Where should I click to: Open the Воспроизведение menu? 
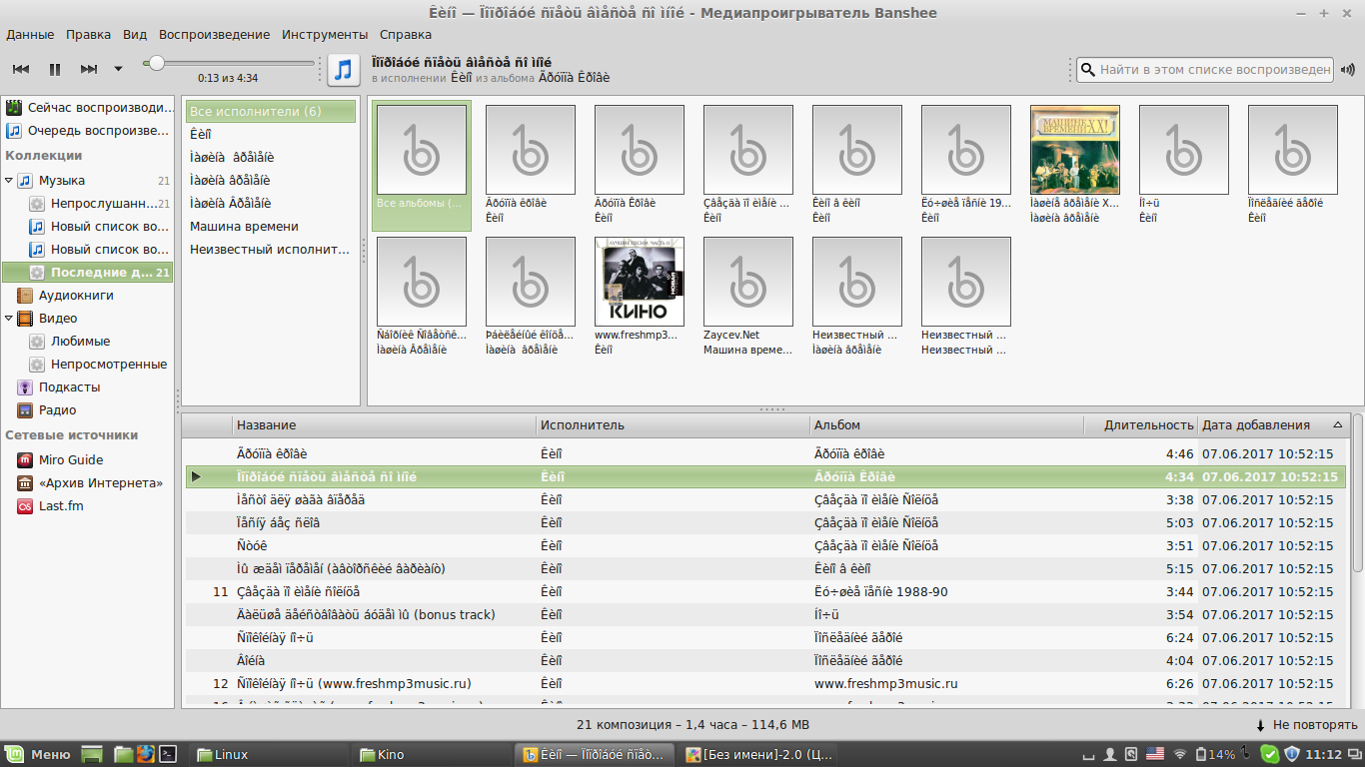pos(214,34)
